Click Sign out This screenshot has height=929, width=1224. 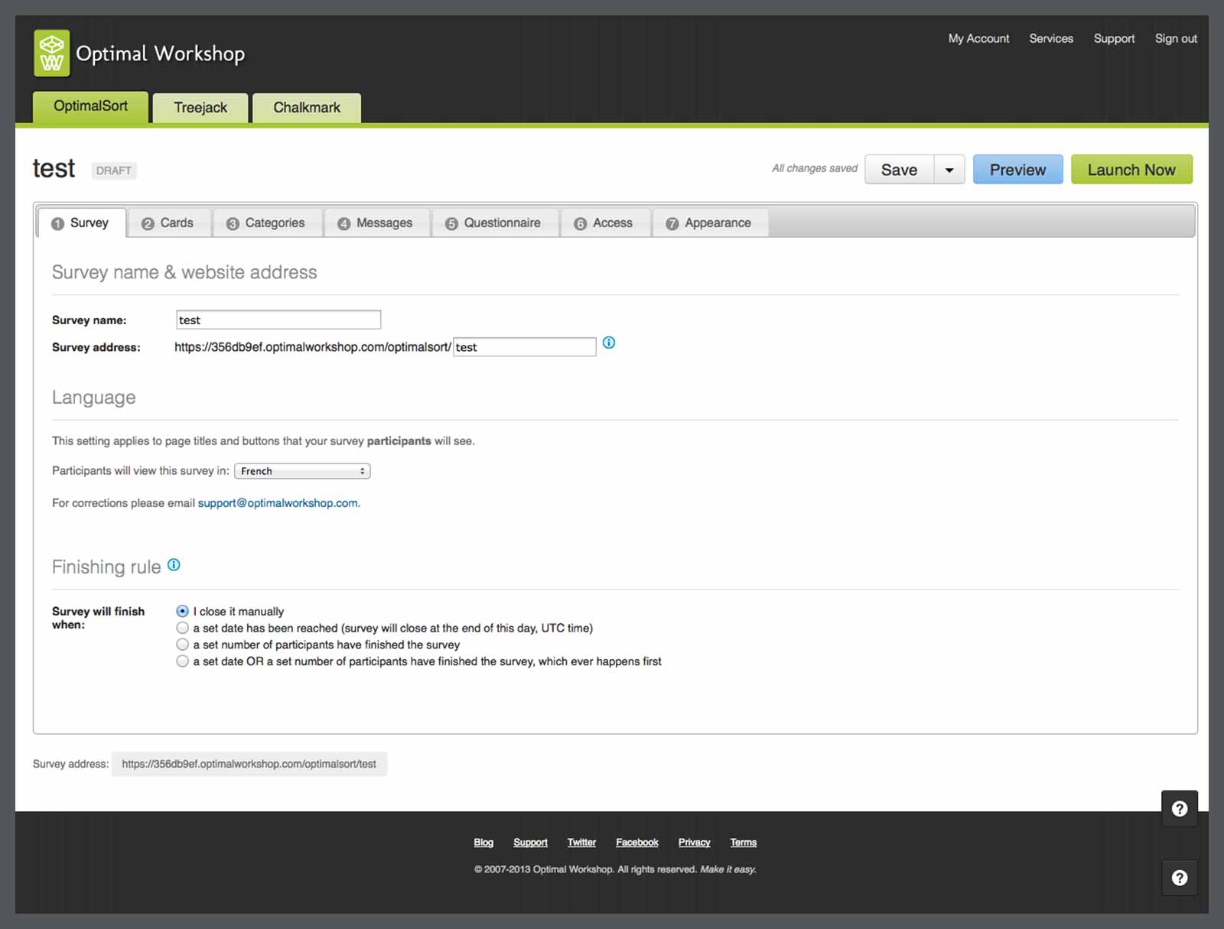point(1176,38)
